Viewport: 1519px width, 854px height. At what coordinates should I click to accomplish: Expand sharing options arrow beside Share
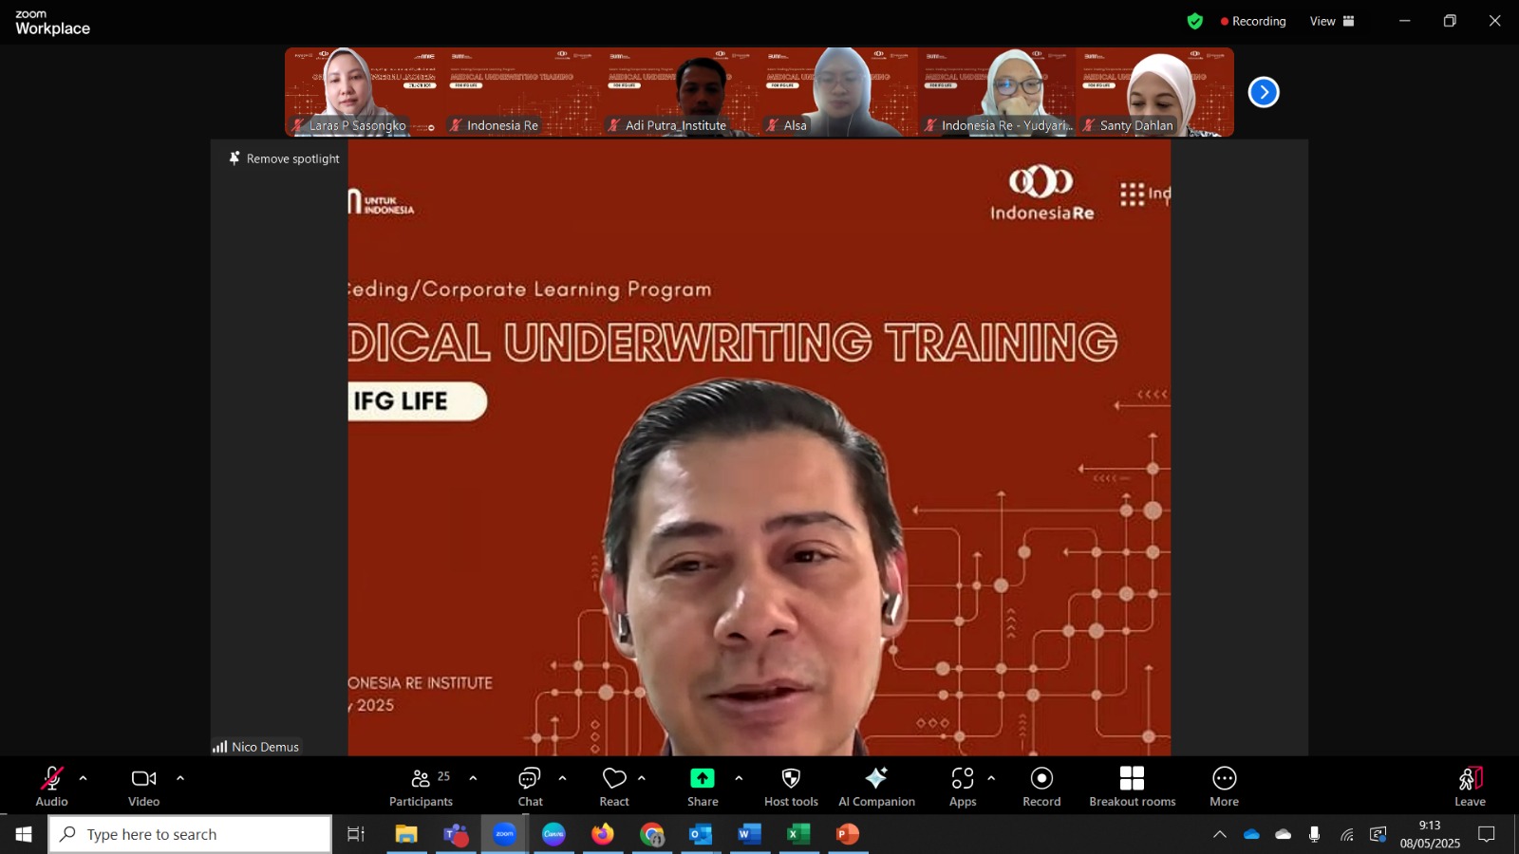[x=739, y=778]
